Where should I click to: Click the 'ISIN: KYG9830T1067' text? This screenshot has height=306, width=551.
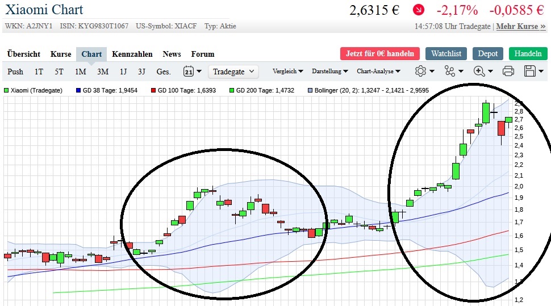[x=94, y=26]
